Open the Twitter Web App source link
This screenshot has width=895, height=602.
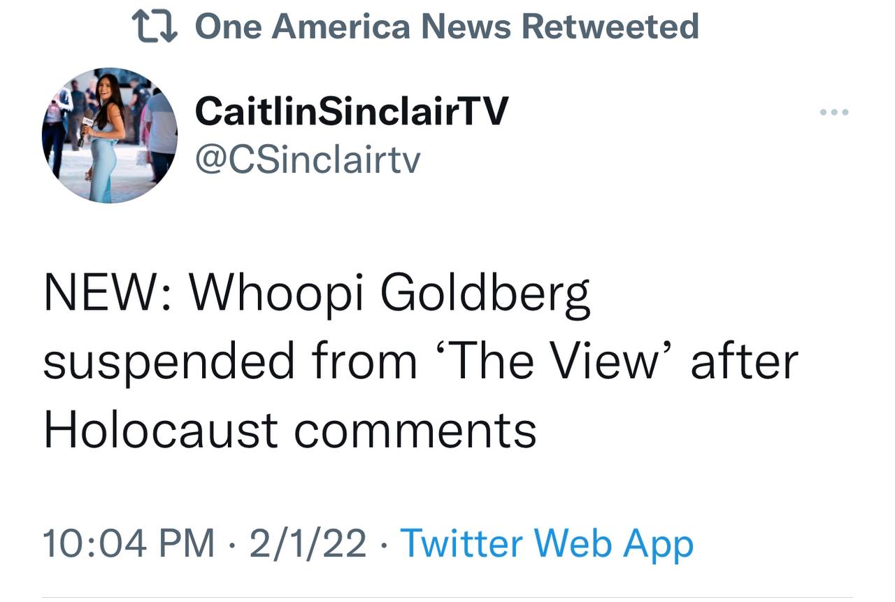point(546,543)
